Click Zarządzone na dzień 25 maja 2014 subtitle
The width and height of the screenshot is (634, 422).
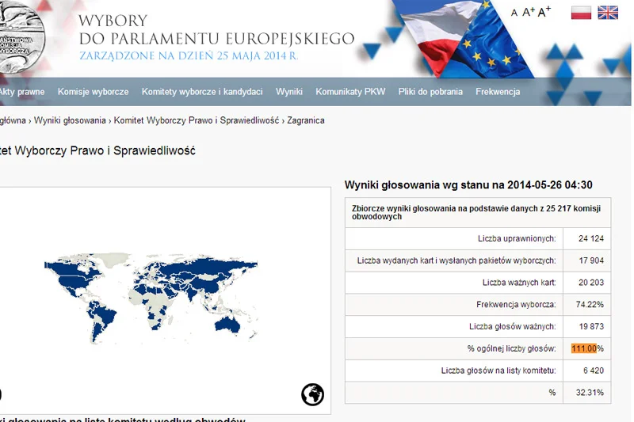coord(189,55)
